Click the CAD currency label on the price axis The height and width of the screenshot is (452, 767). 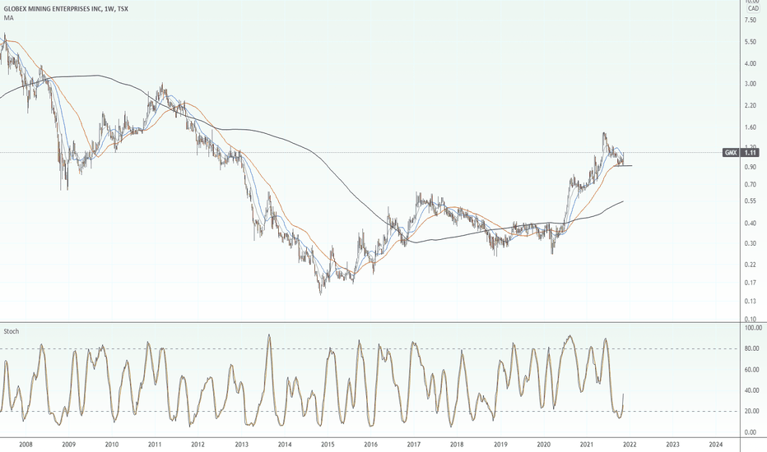pyautogui.click(x=753, y=9)
